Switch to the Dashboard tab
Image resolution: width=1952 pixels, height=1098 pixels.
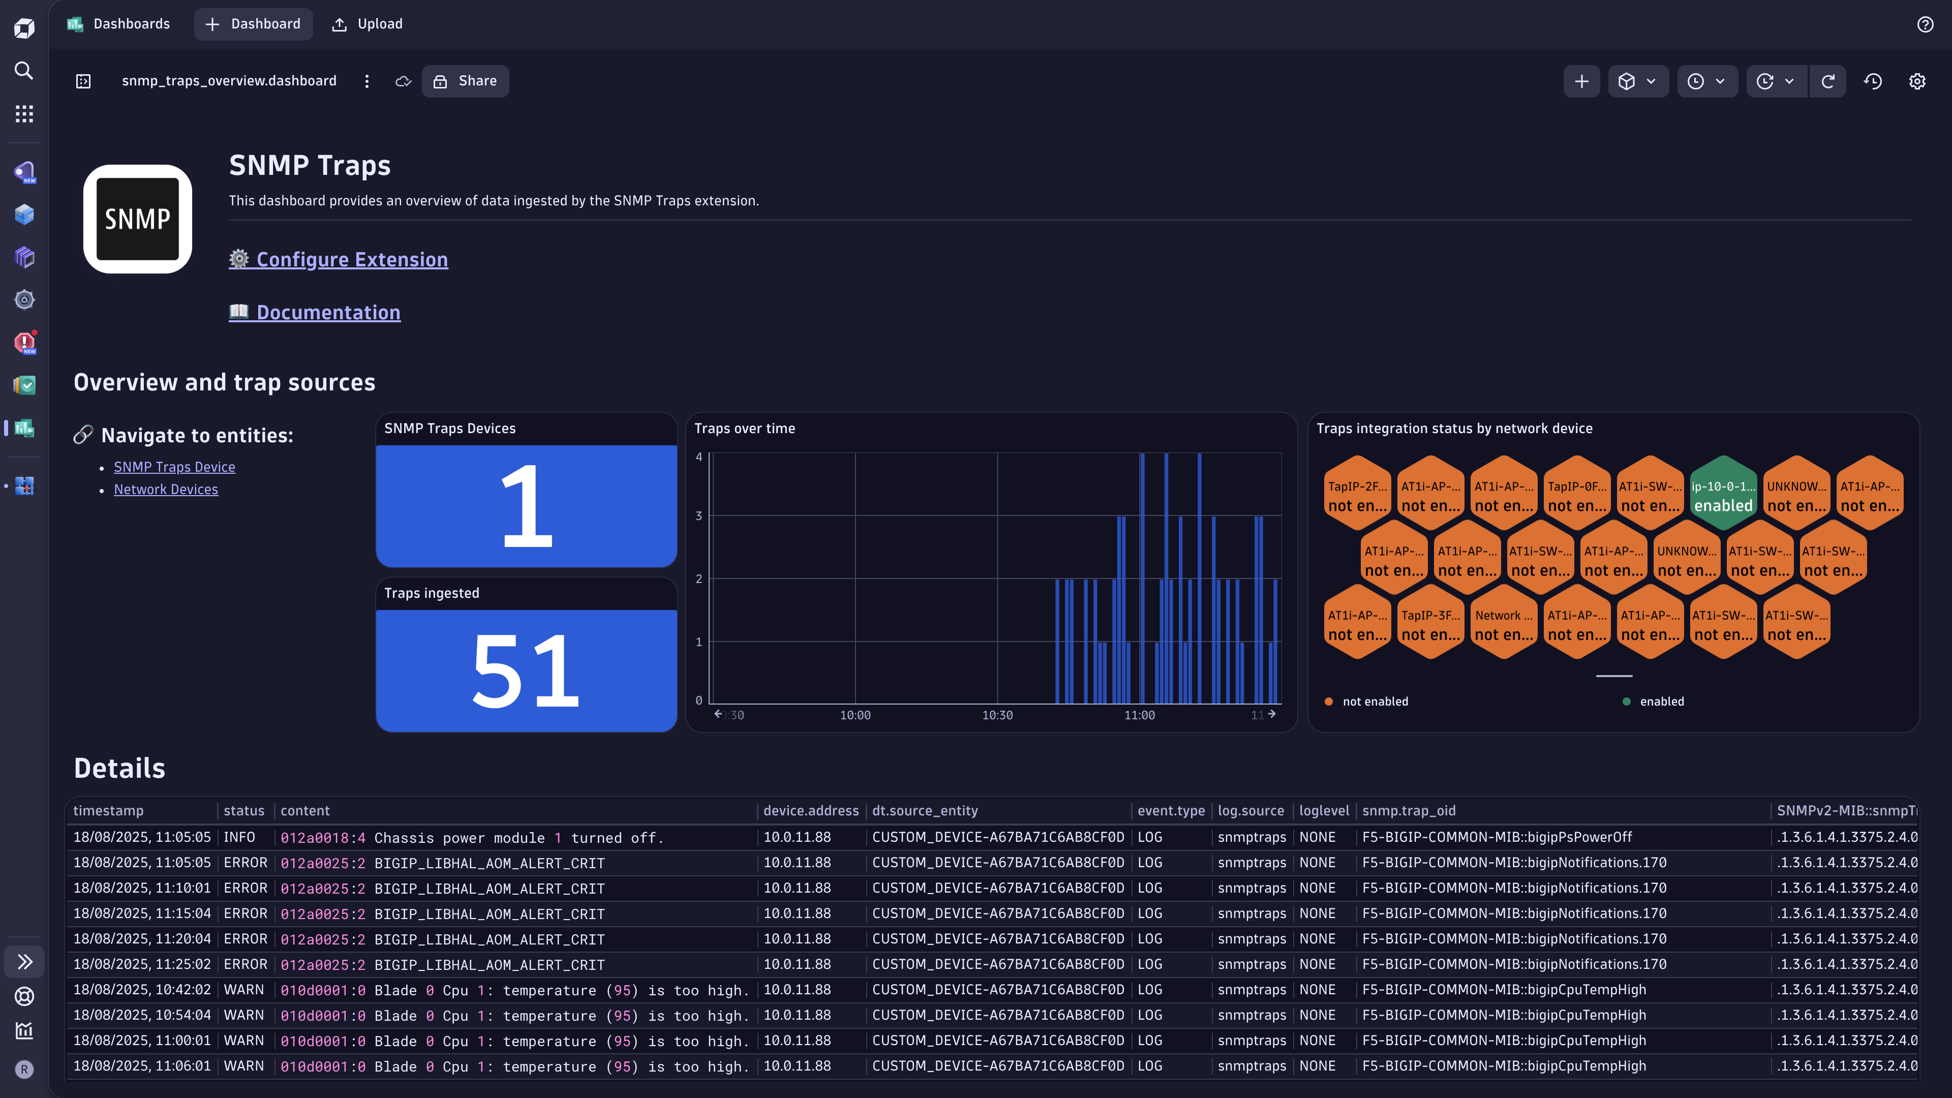[x=253, y=23]
